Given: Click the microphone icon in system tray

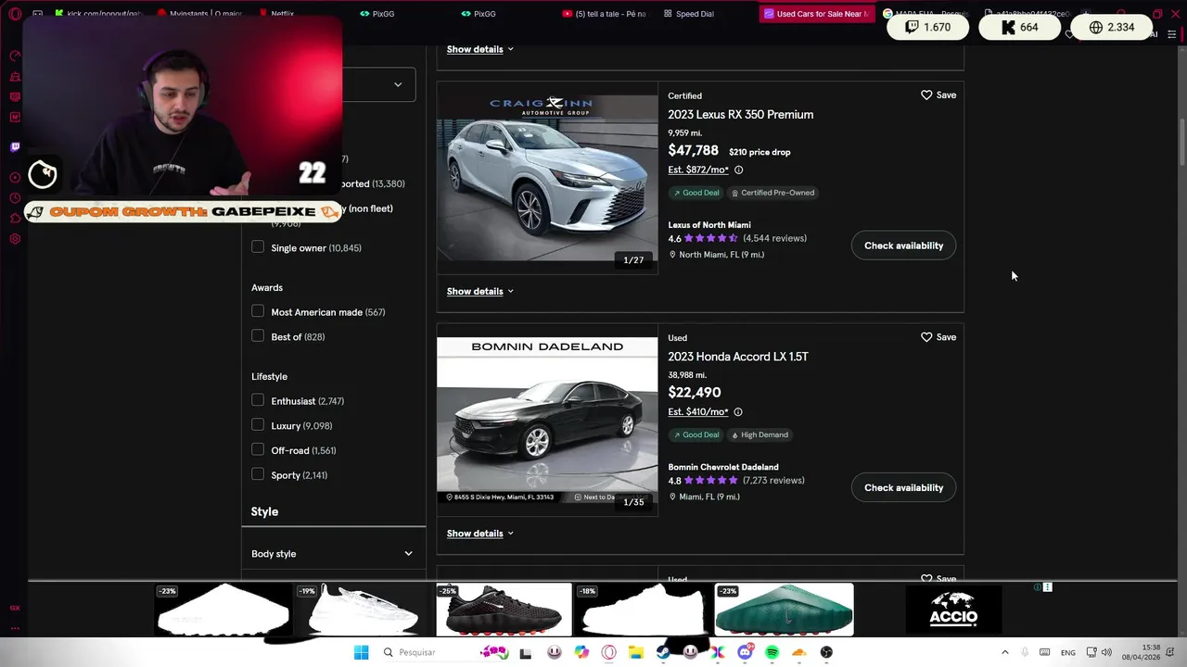Looking at the screenshot, I should pos(1025,652).
